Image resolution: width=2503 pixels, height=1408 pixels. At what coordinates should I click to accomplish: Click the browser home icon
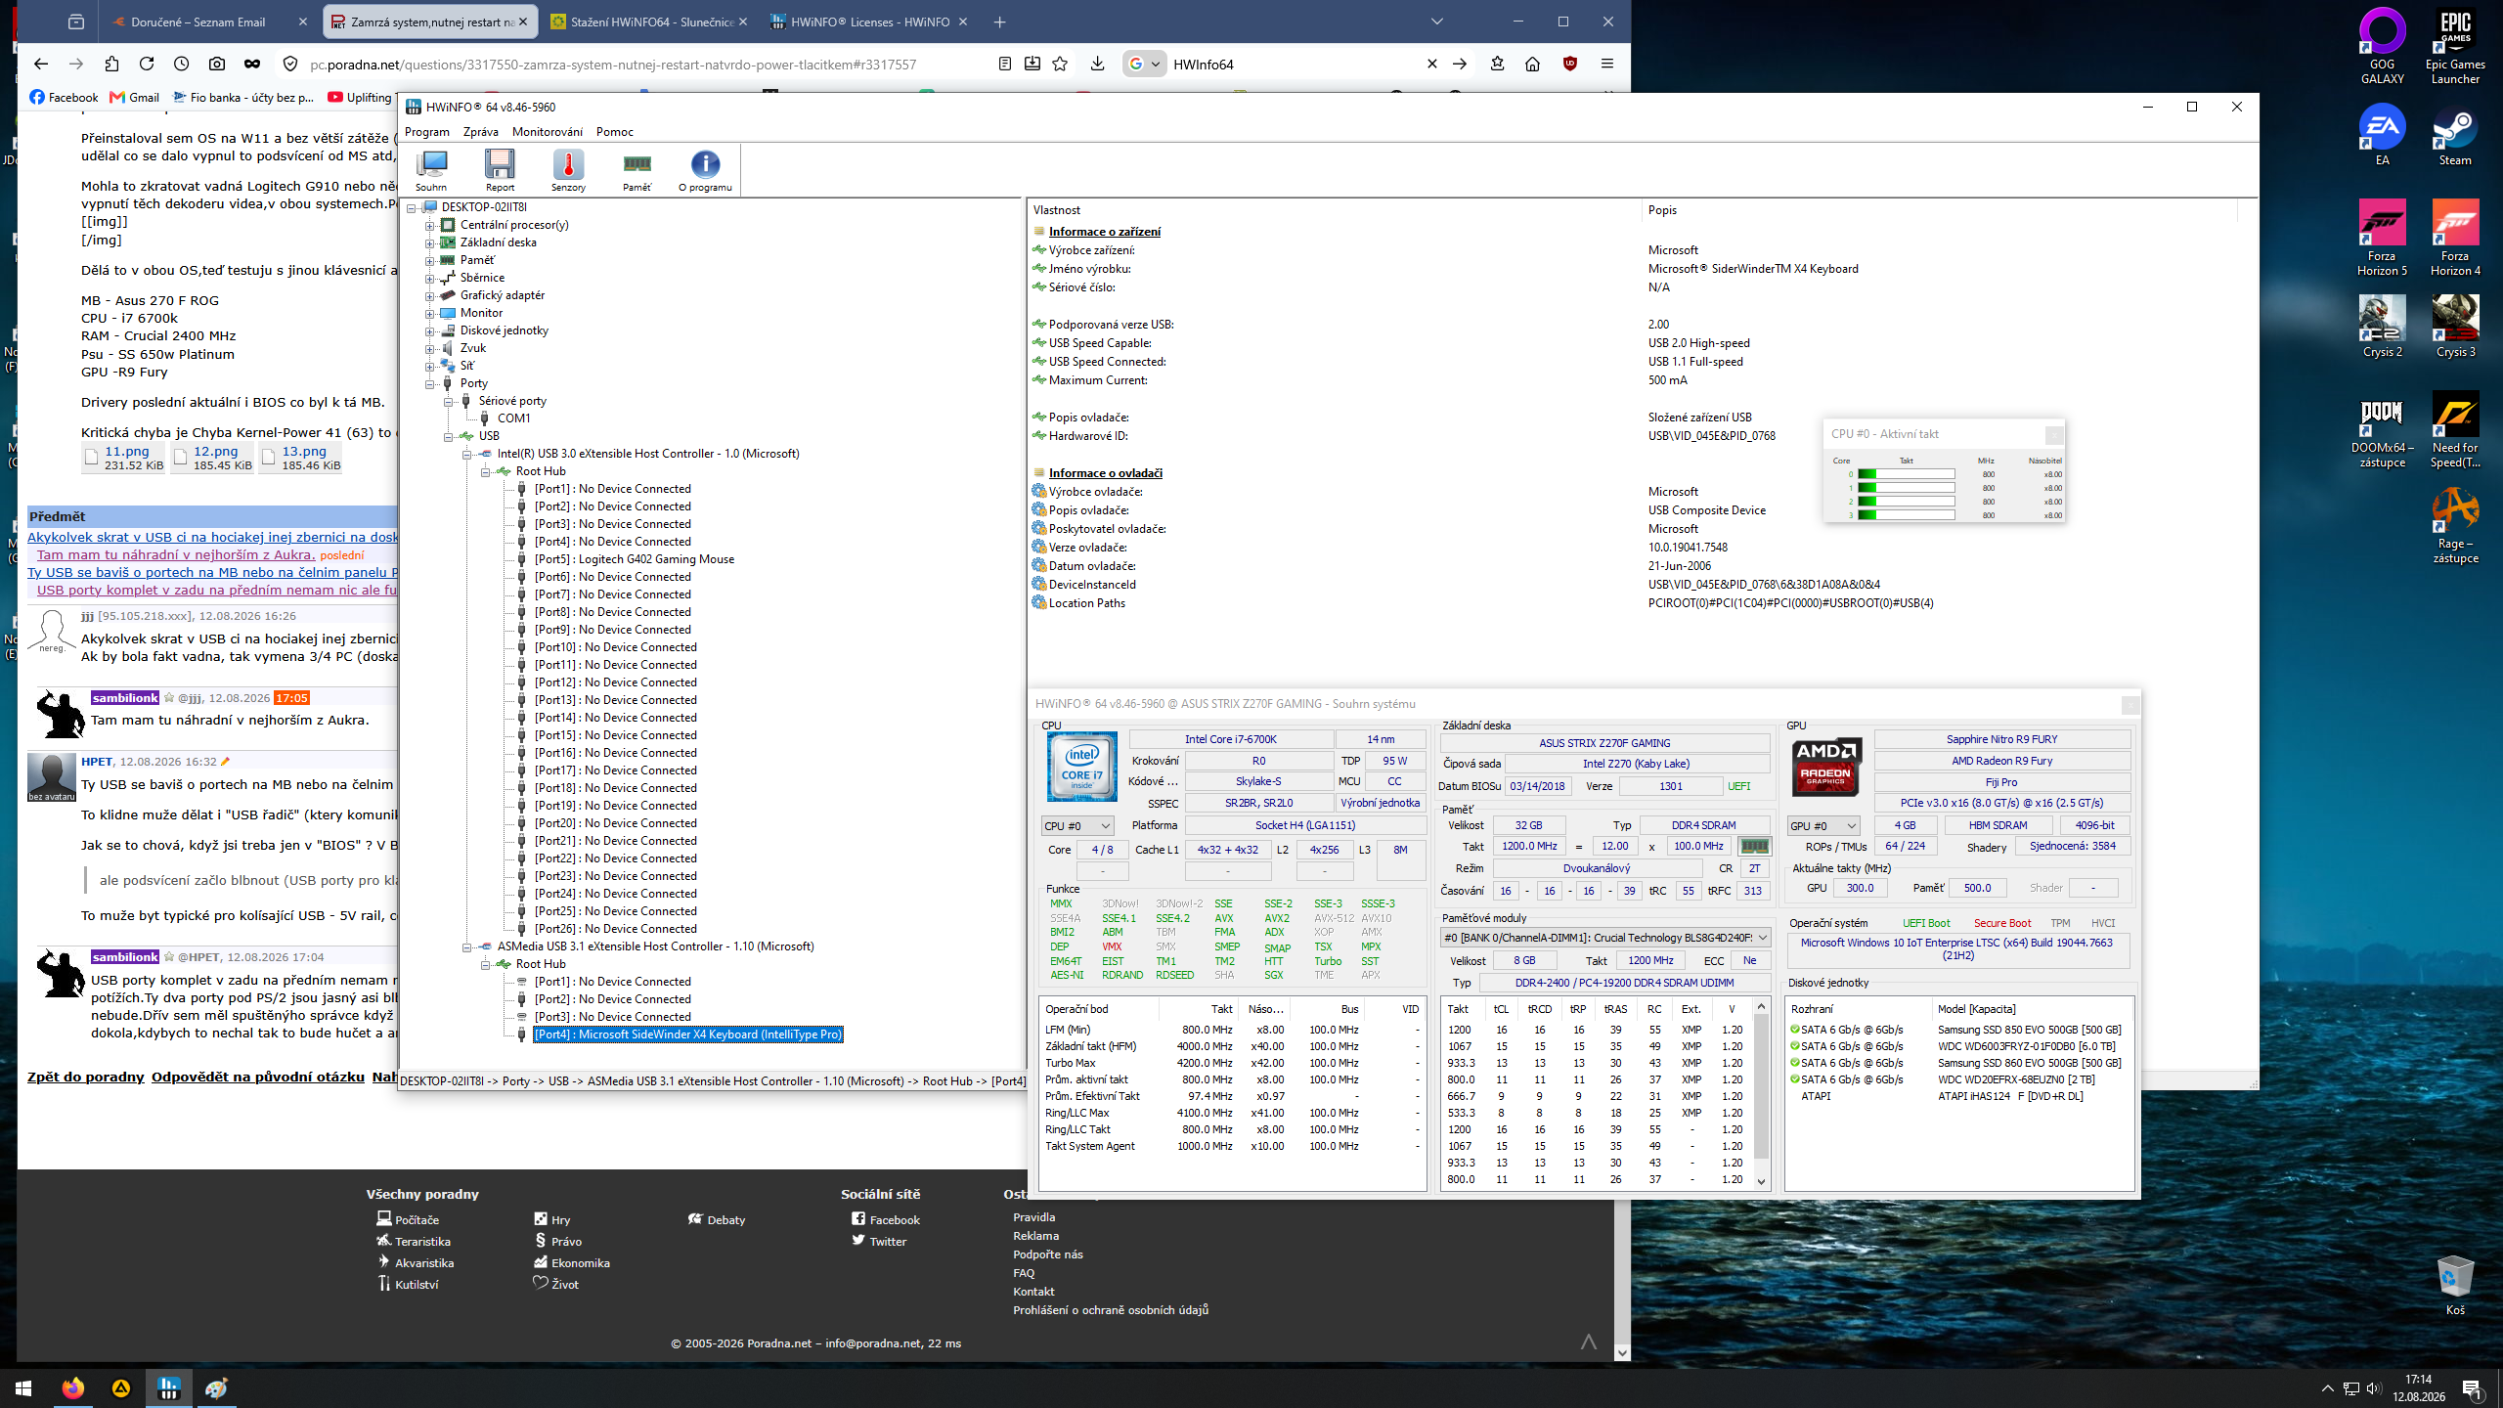1532,64
